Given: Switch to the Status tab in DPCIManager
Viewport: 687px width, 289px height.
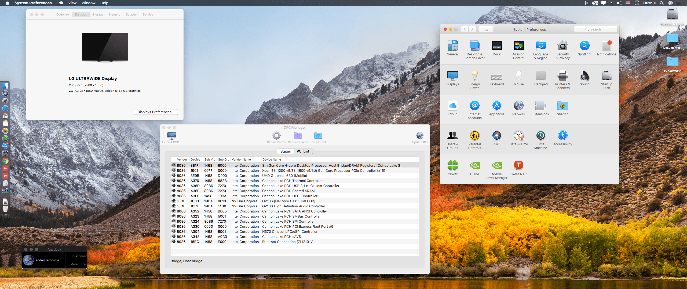Looking at the screenshot, I should pos(286,151).
